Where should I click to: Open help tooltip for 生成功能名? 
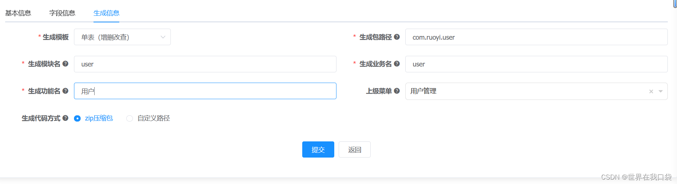pos(65,91)
